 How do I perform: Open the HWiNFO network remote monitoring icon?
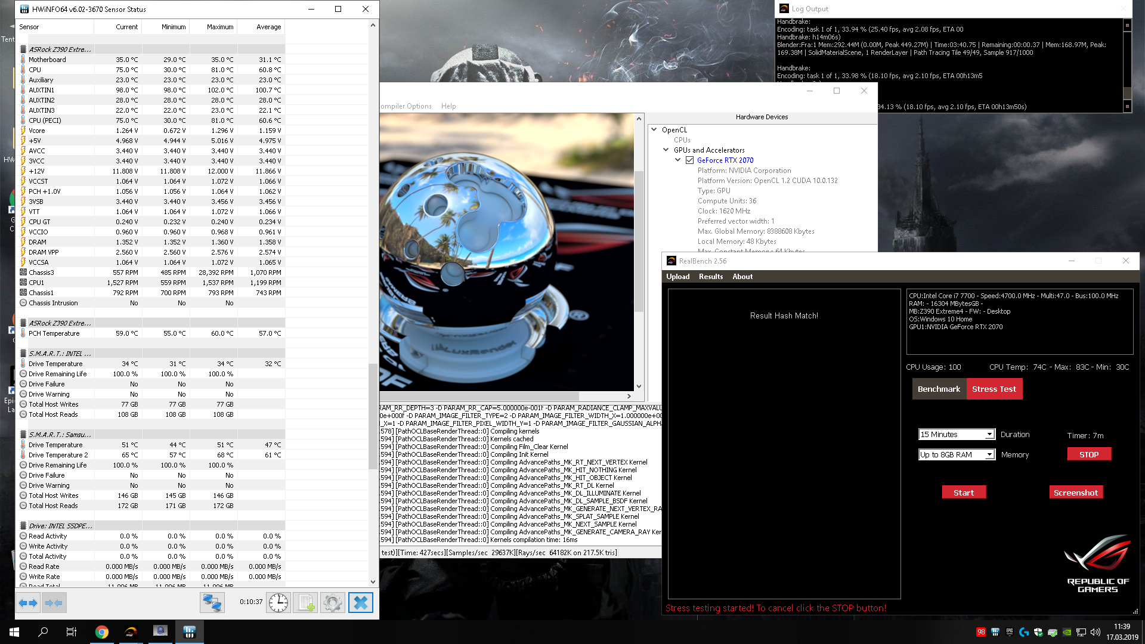point(212,603)
